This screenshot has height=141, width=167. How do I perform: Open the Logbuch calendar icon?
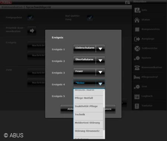(137, 97)
